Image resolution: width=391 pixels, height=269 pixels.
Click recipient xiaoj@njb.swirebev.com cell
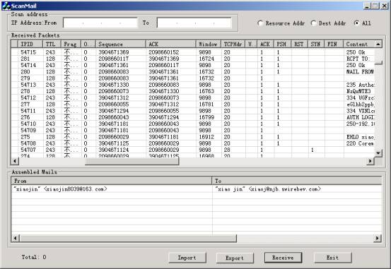point(268,189)
